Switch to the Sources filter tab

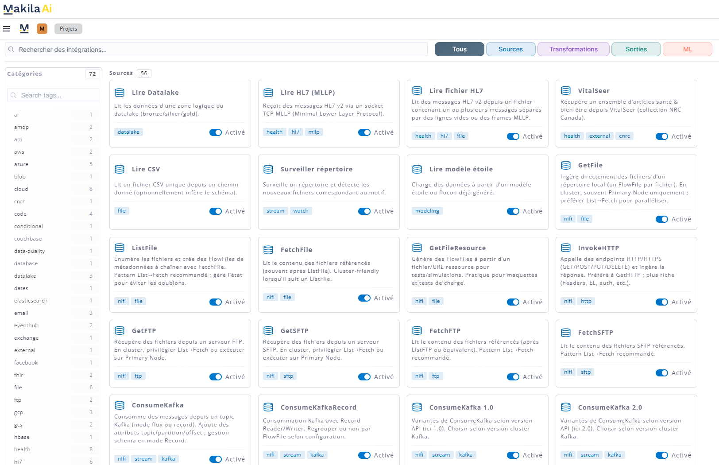click(x=510, y=49)
